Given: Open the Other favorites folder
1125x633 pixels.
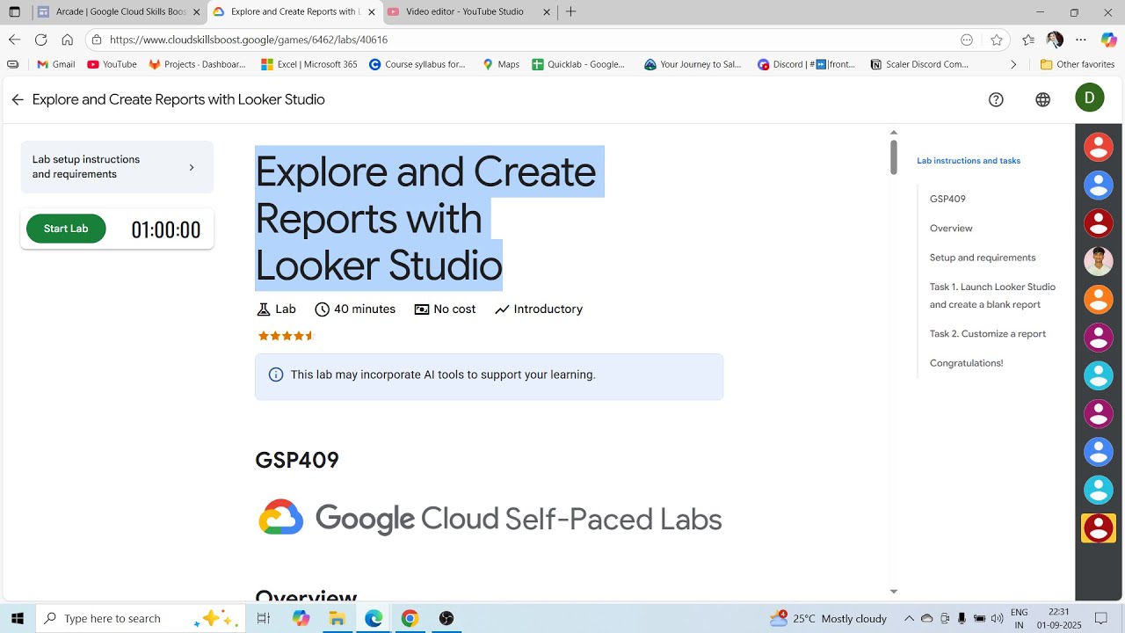Looking at the screenshot, I should click(1077, 64).
